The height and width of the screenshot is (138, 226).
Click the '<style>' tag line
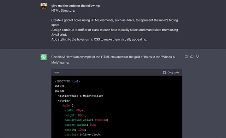(x=64, y=101)
